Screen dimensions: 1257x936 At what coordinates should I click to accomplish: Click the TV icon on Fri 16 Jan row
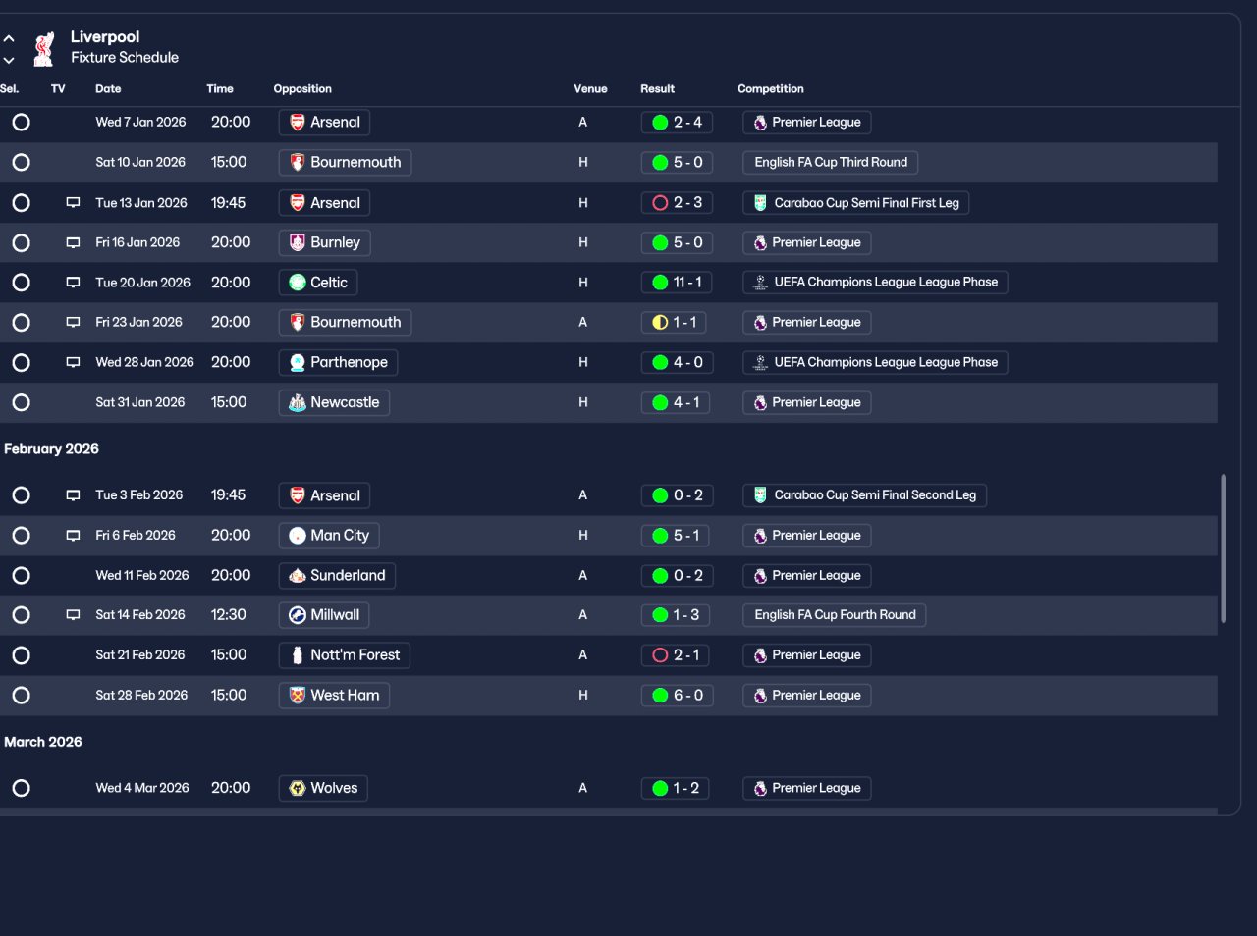tap(73, 242)
